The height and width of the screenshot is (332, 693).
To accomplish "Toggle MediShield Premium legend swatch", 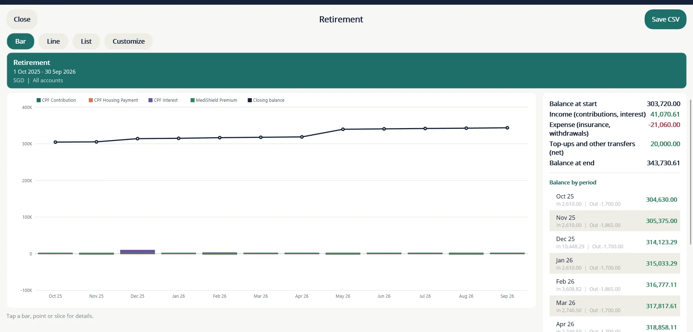I will (x=193, y=100).
